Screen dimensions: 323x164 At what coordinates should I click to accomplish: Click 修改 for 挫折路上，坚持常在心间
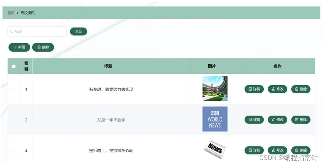click(x=277, y=150)
